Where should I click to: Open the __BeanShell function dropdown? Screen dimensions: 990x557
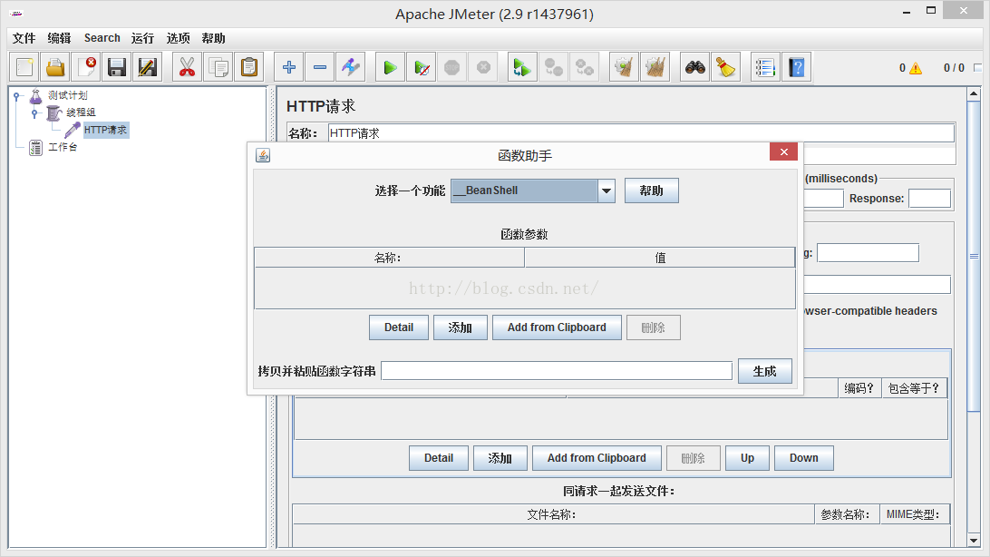pyautogui.click(x=607, y=191)
